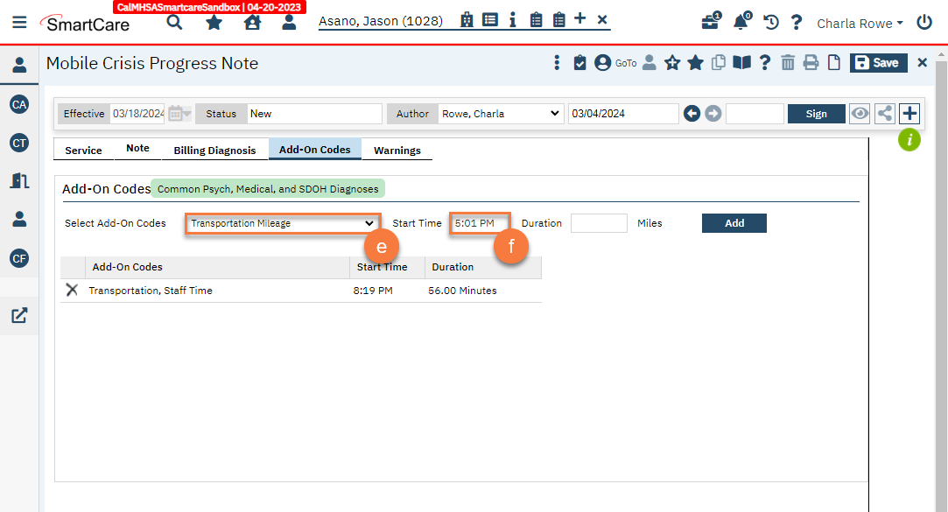This screenshot has width=948, height=512.
Task: Open the open-book icon in note toolbar
Action: (741, 62)
